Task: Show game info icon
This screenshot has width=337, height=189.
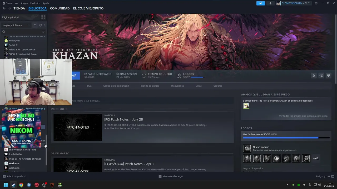Action: 321,76
